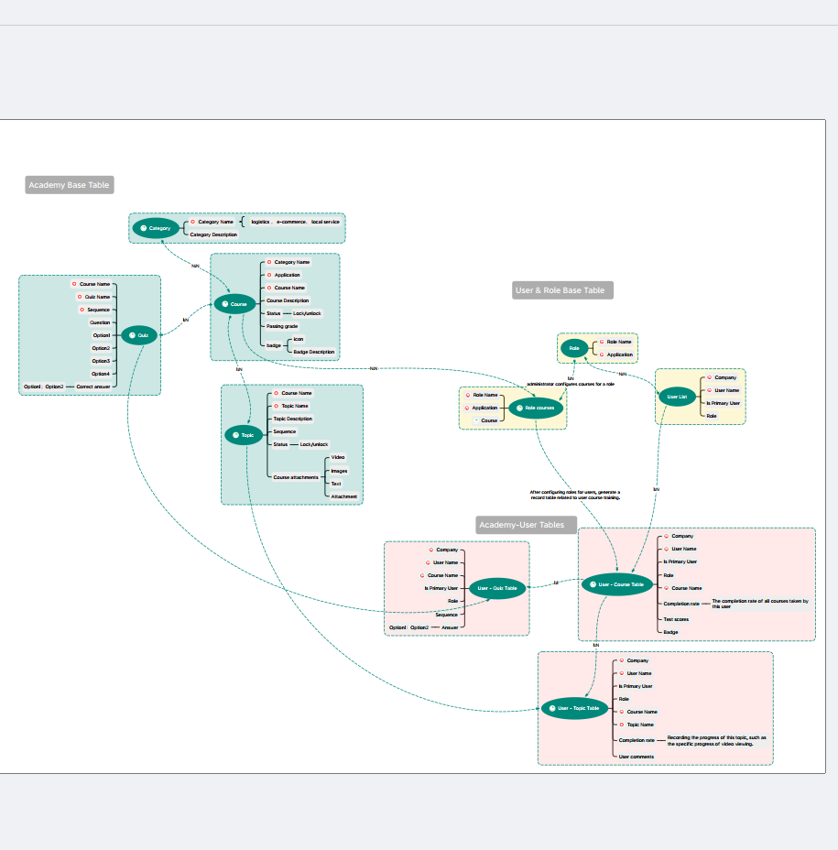Screen dimensions: 838x850
Task: Select the User - Quiz Table node
Action: [497, 588]
